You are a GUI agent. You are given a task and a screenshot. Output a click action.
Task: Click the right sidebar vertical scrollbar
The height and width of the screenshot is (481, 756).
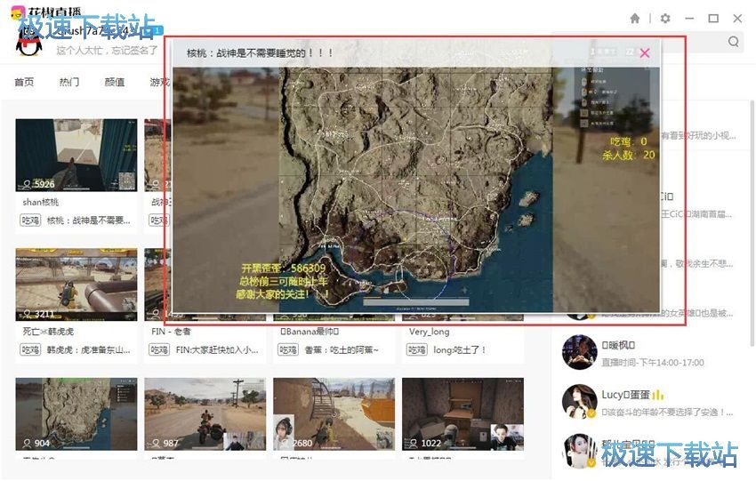point(752,222)
